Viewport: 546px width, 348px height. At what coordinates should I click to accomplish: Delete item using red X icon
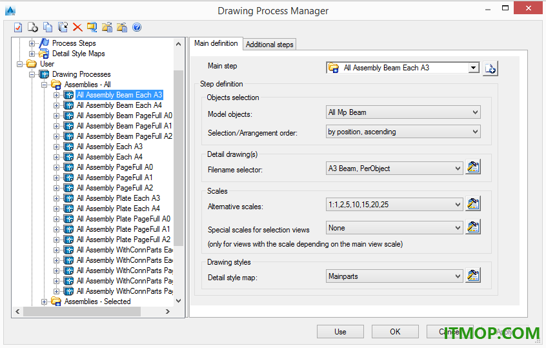coord(77,27)
